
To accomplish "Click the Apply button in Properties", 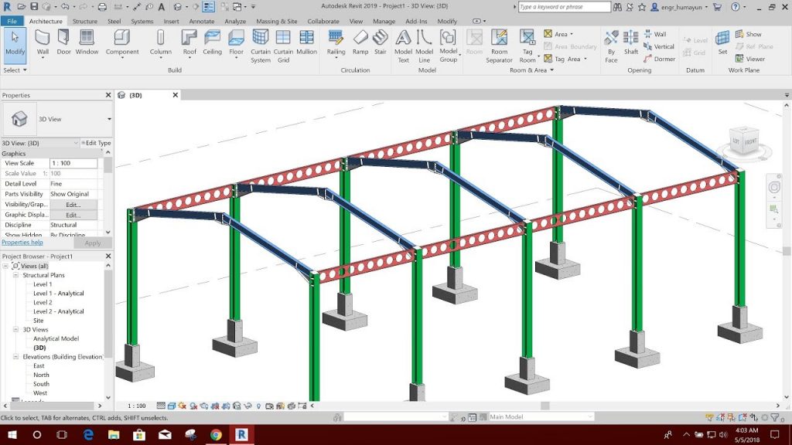I will [92, 242].
